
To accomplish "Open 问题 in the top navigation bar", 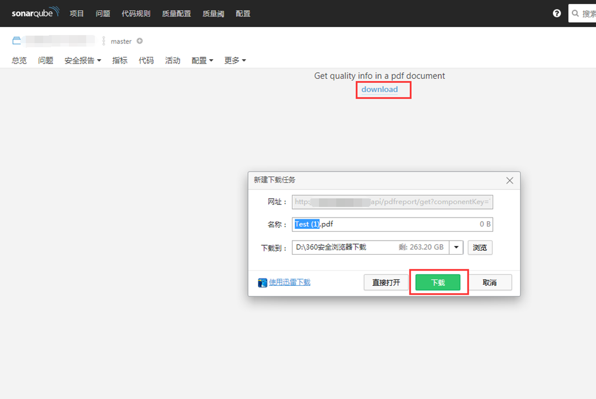I will [103, 14].
